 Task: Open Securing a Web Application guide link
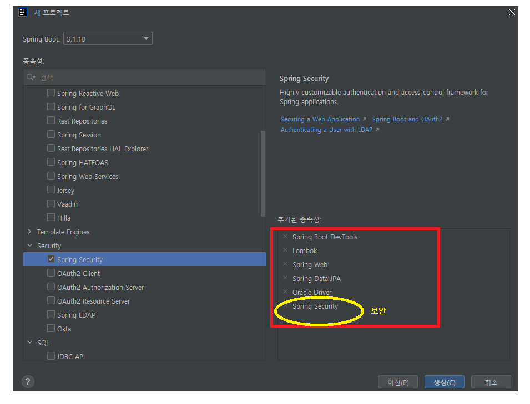320,119
